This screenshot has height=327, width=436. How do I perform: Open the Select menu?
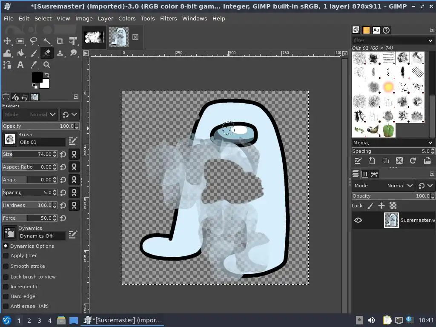click(x=43, y=18)
